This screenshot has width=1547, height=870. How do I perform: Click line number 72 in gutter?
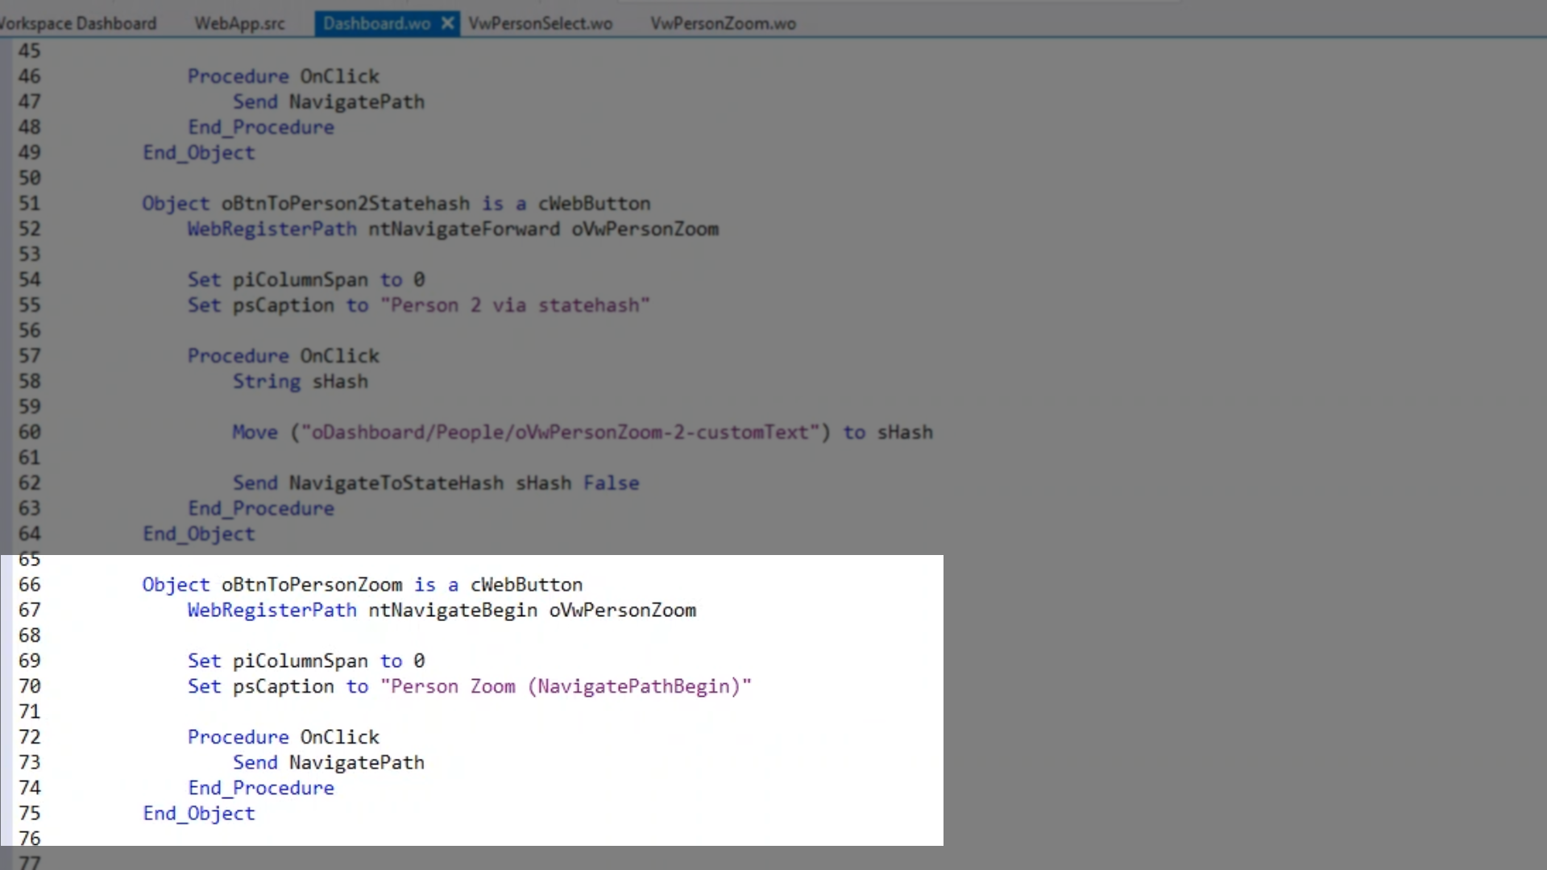tap(30, 737)
